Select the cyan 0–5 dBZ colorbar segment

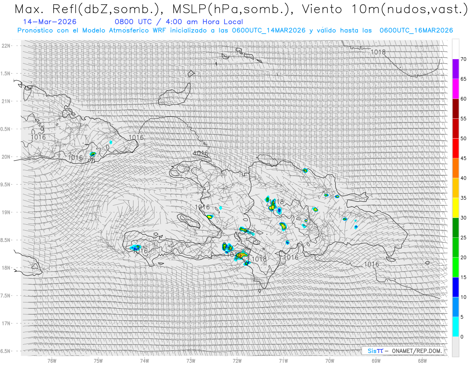[455, 327]
